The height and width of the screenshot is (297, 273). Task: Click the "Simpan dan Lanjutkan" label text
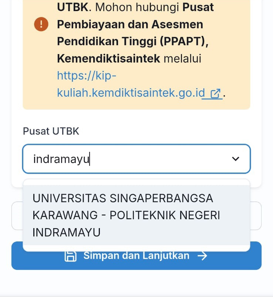coord(136,256)
